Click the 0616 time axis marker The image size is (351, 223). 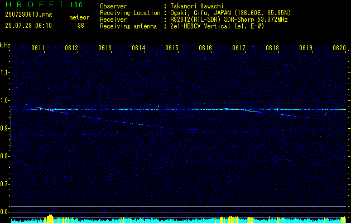(x=205, y=48)
